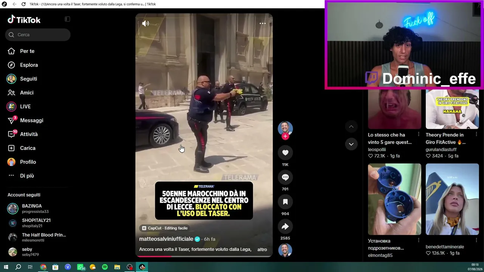Open the benedettaminerale profile name
484x272 pixels.
click(445, 247)
